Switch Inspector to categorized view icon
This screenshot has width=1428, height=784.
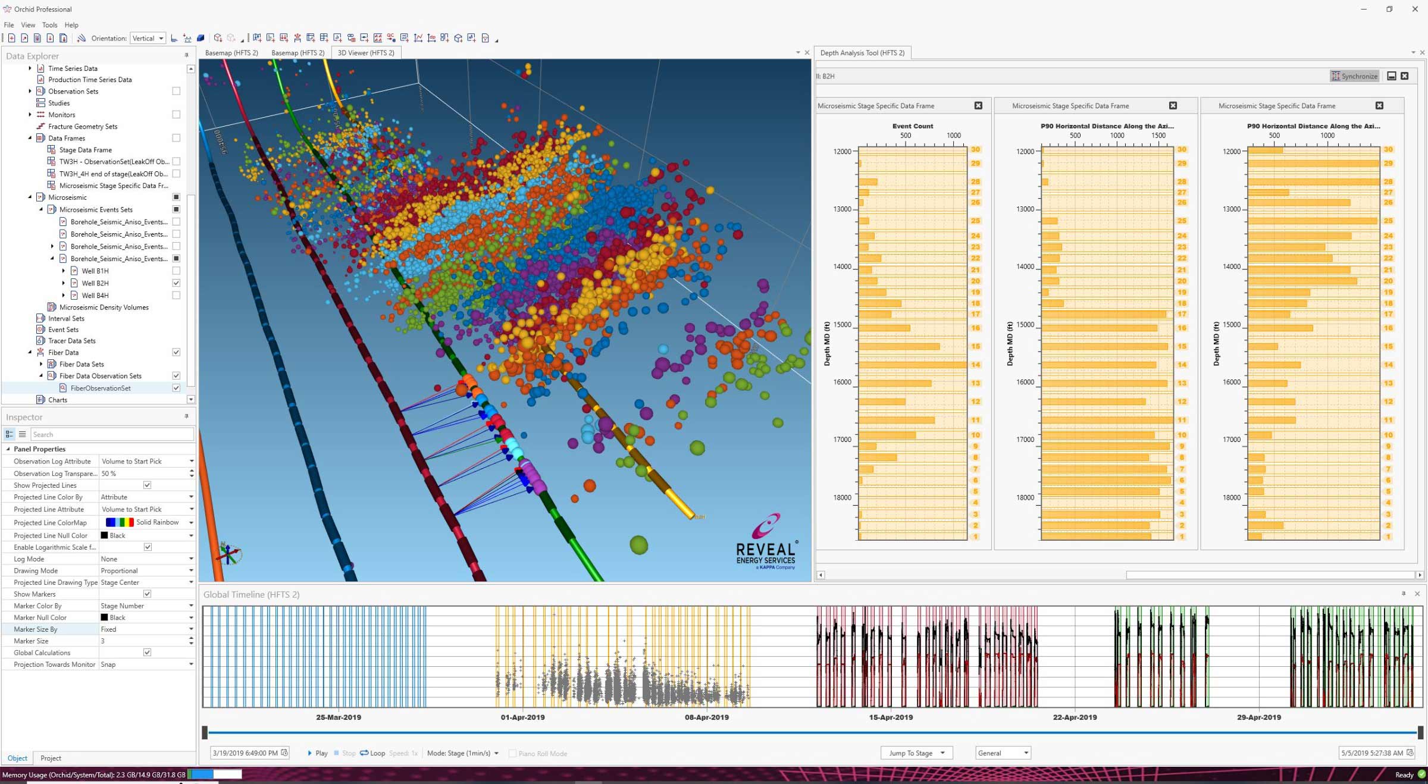tap(10, 434)
